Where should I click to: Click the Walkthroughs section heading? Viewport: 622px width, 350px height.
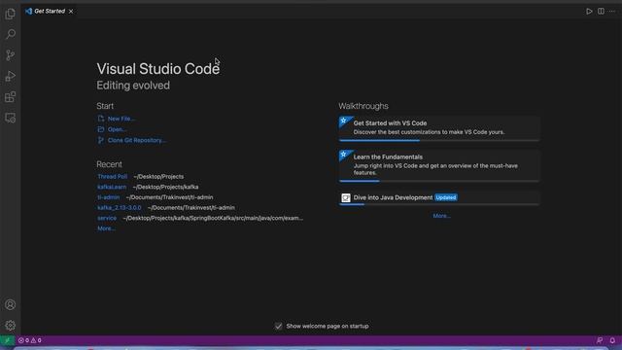(x=363, y=106)
